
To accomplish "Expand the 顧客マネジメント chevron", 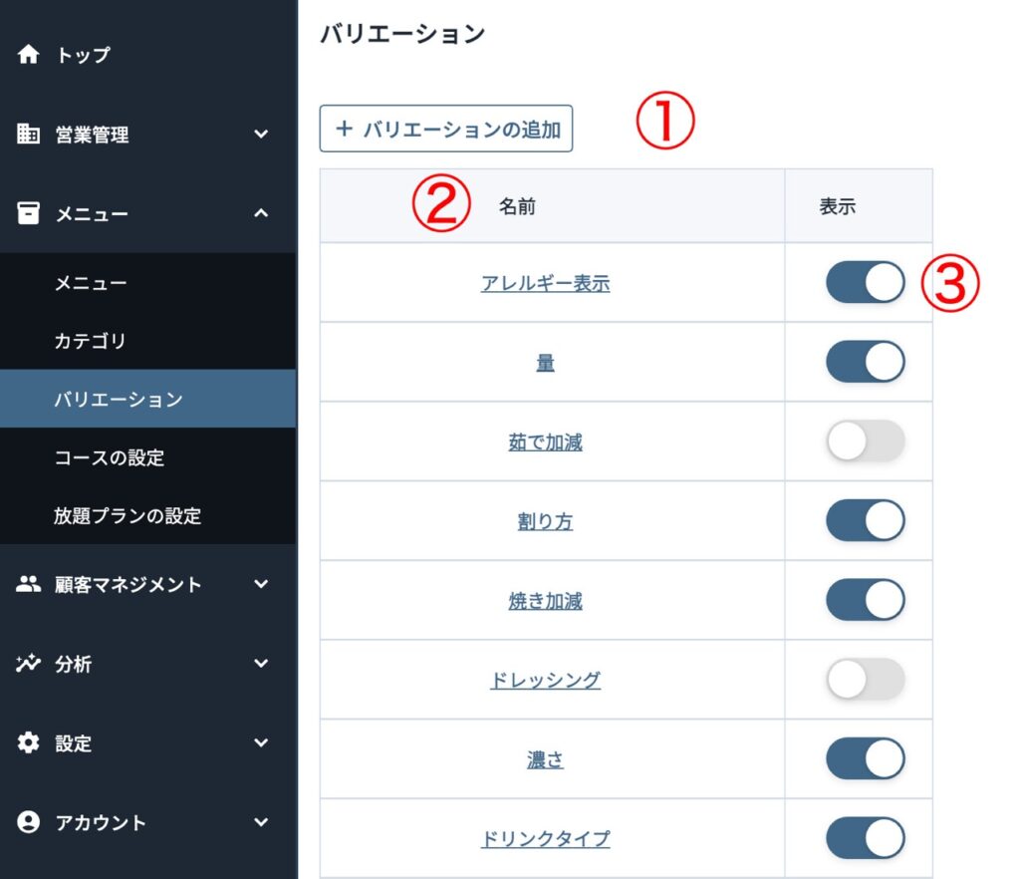I will click(261, 585).
